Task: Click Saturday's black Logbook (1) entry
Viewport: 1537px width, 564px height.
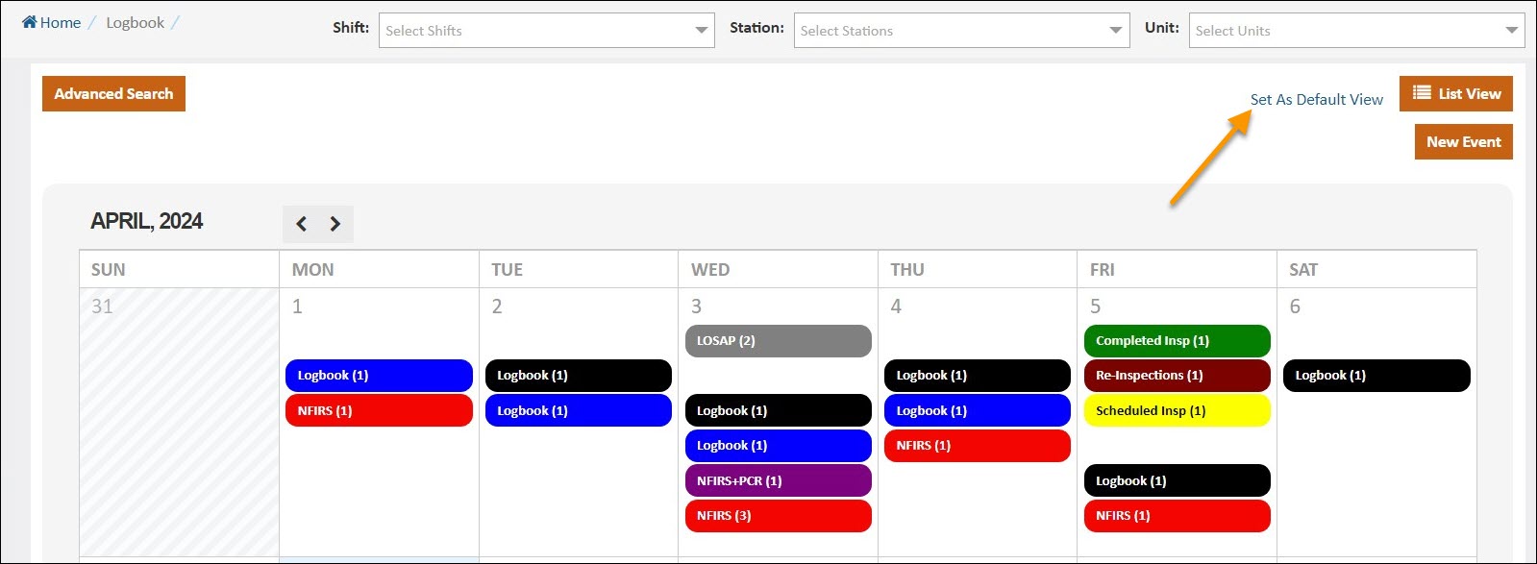Action: click(x=1376, y=376)
